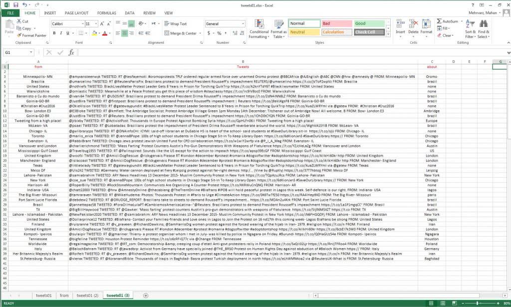The width and height of the screenshot is (511, 307).
Task: Expand the cell Styles gallery
Action: (388, 34)
